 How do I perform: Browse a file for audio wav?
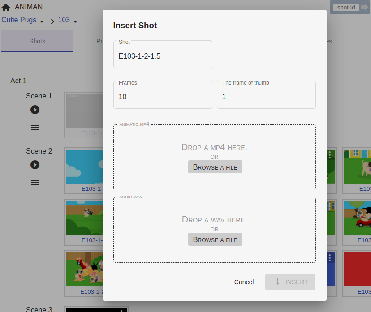click(215, 239)
